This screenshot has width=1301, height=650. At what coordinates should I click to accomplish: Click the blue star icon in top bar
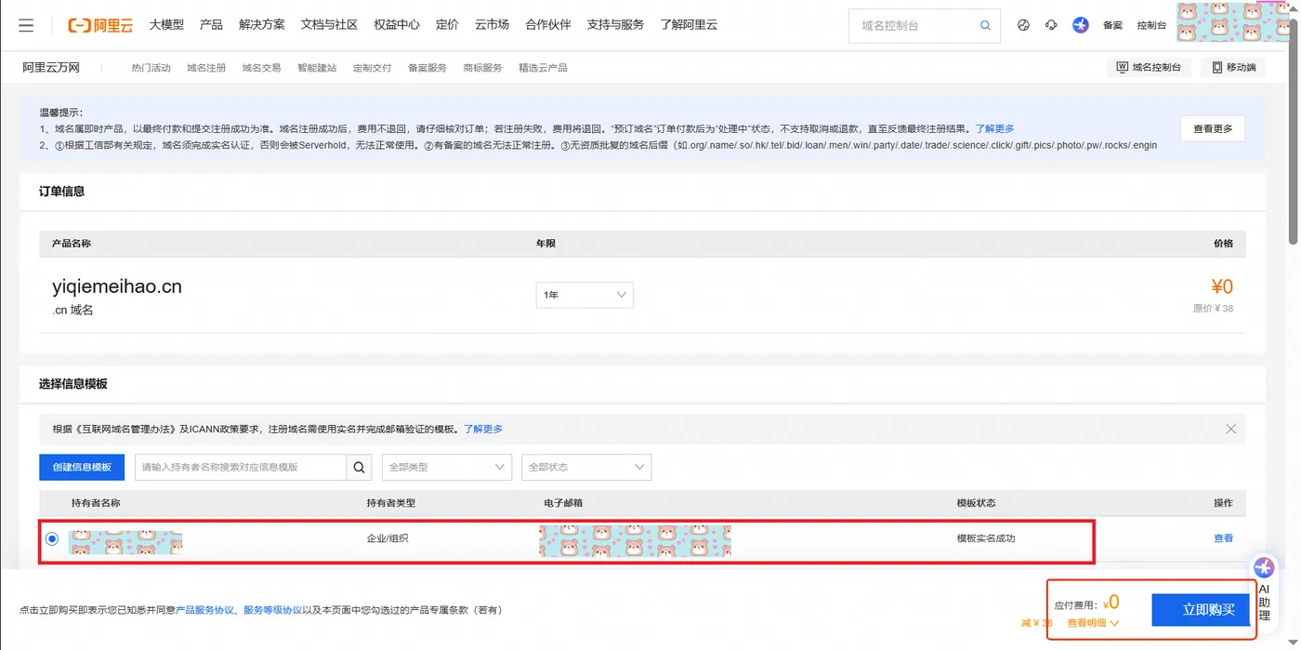[x=1080, y=25]
